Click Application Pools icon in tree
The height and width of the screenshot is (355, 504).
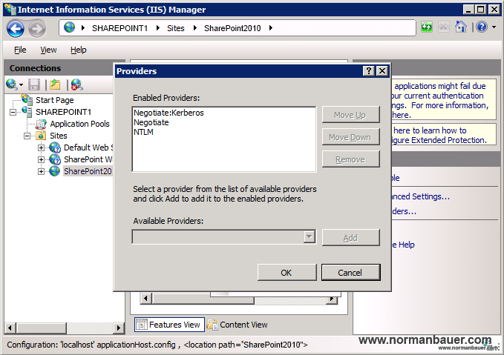[41, 124]
